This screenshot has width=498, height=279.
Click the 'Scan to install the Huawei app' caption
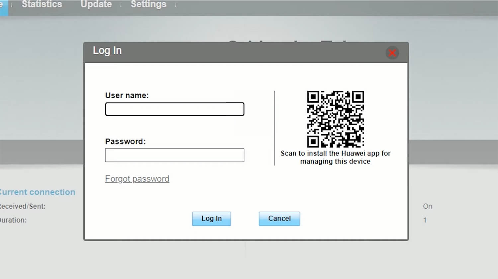click(x=335, y=157)
